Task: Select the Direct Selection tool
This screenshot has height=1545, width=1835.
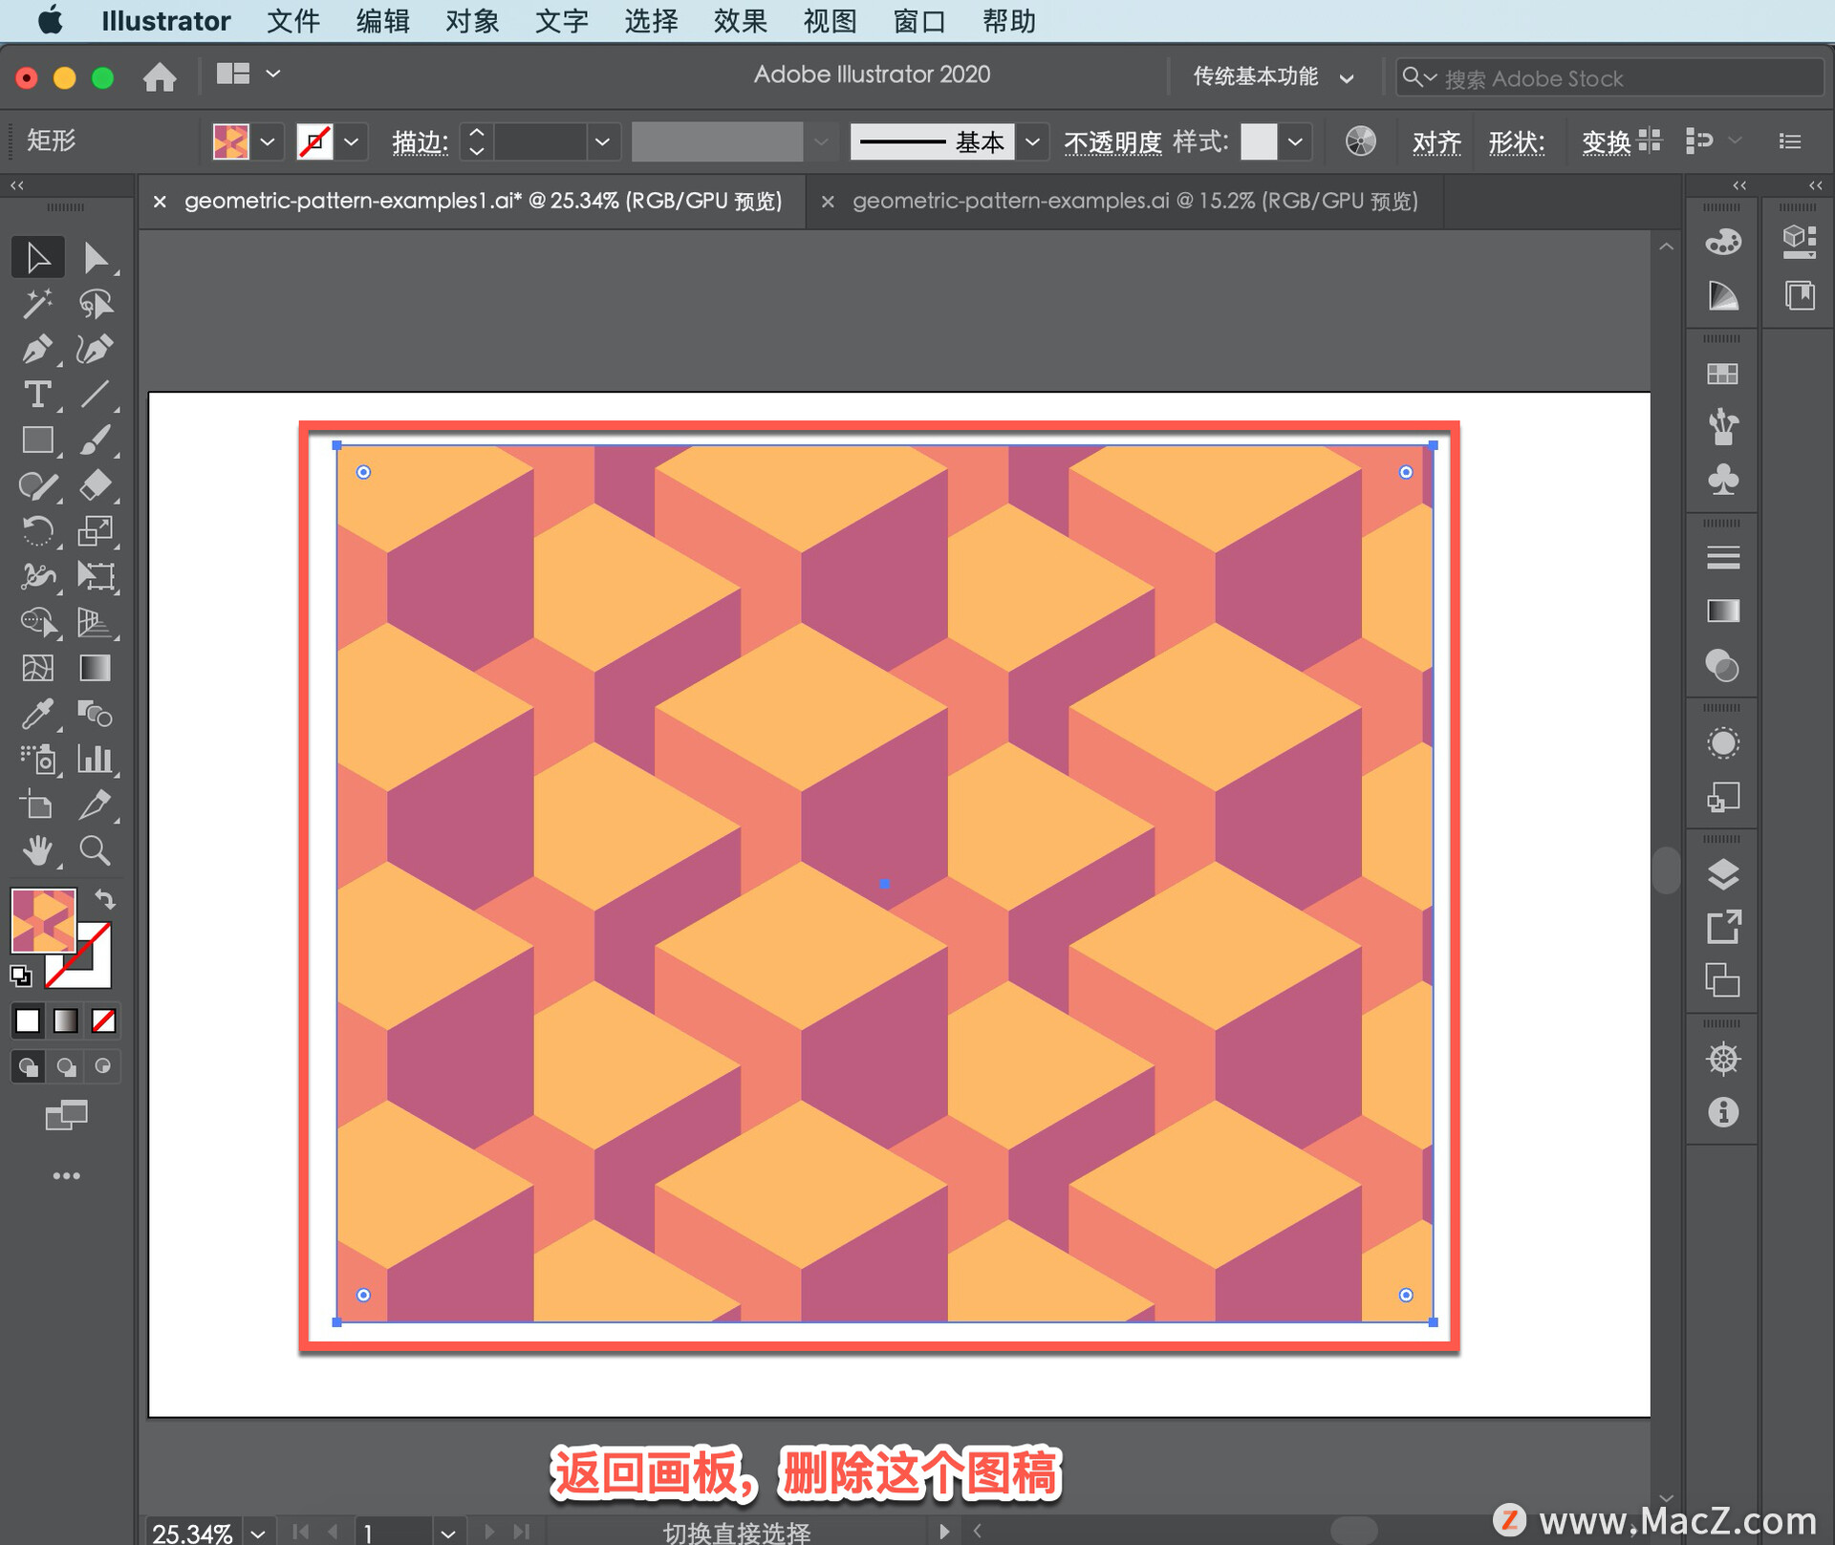Action: pos(95,257)
